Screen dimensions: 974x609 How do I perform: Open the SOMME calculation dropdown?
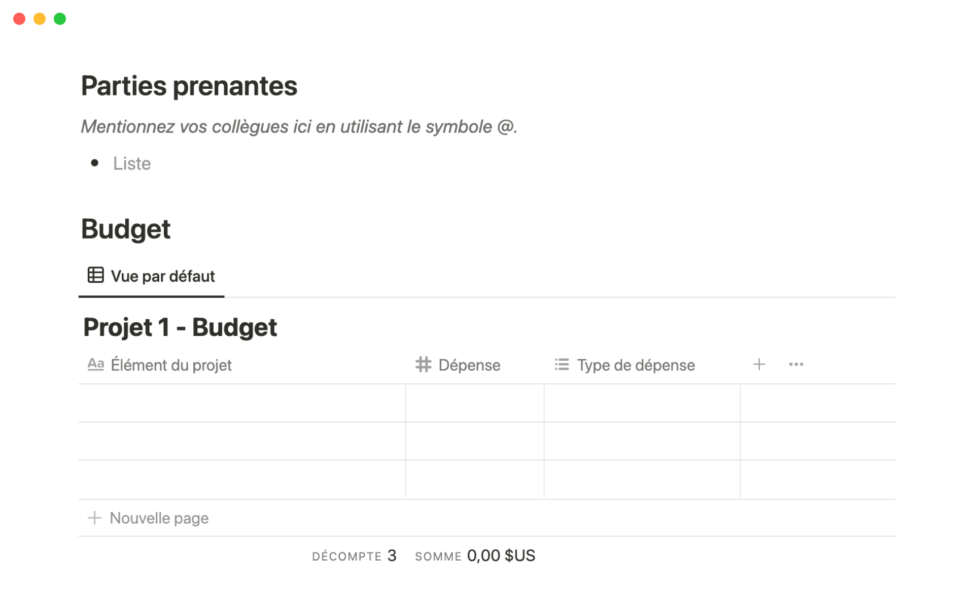click(x=475, y=556)
